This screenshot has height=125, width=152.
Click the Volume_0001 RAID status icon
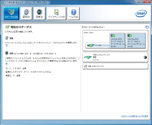coord(130,36)
